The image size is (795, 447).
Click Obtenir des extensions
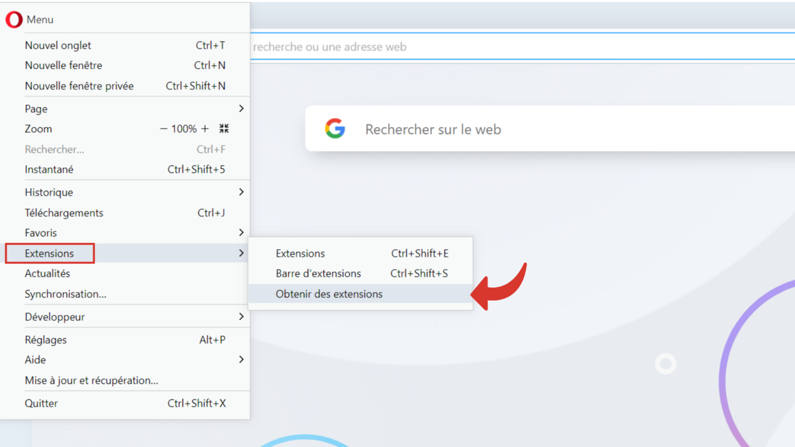[x=360, y=294]
